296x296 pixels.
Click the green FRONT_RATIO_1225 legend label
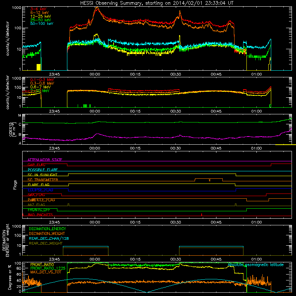click(x=48, y=268)
